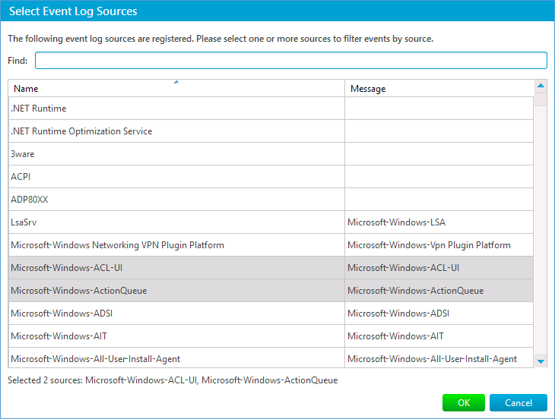Select the .NET Runtime source row
Image resolution: width=555 pixels, height=419 pixels.
[176, 109]
